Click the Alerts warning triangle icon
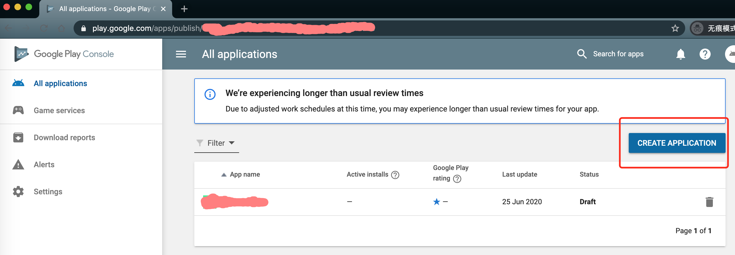735x255 pixels. click(18, 164)
